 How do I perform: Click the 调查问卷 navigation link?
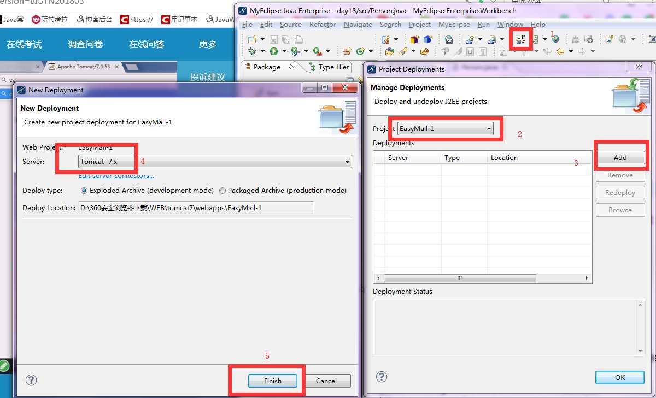[85, 45]
